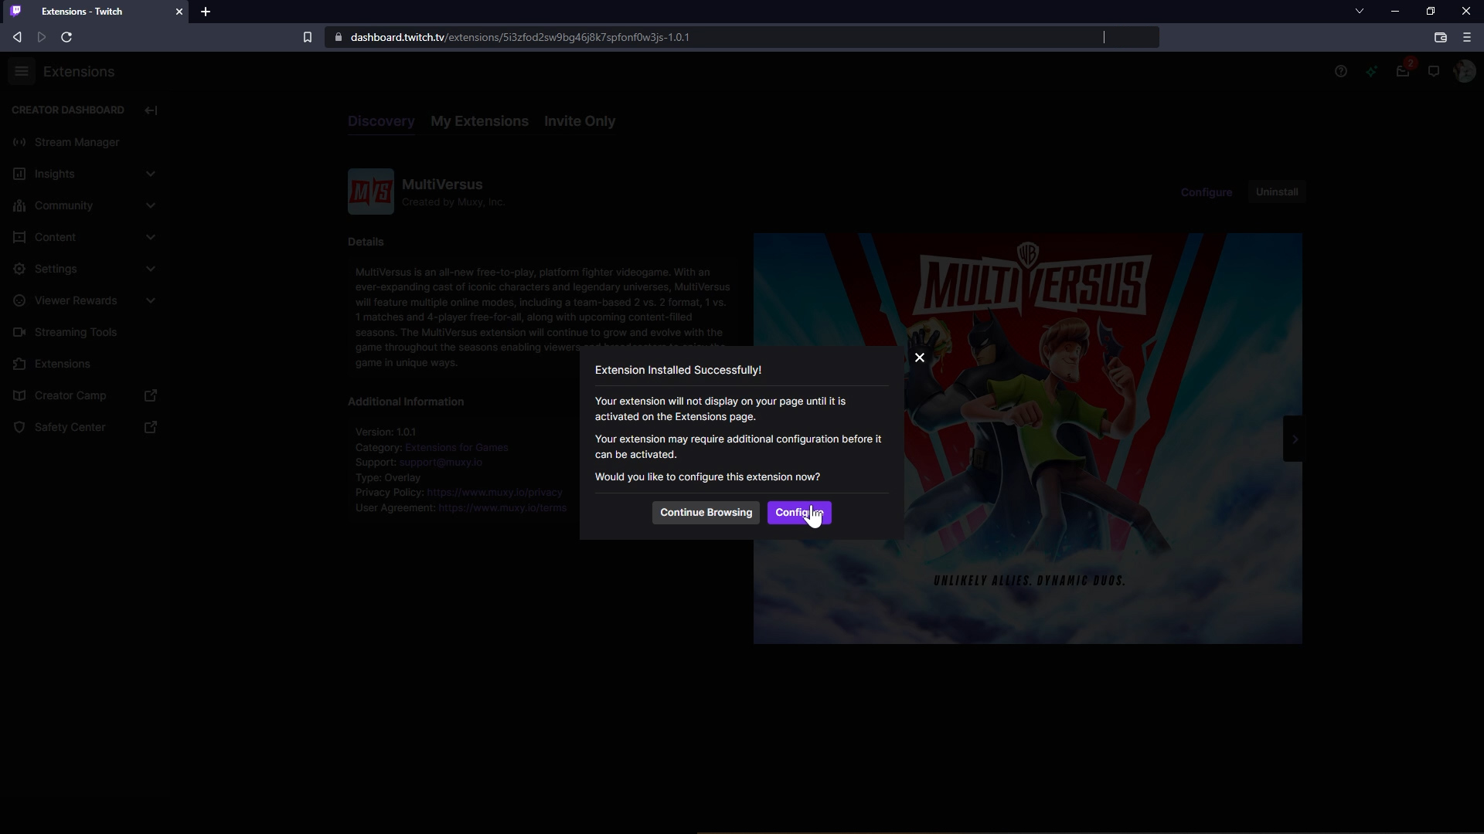Screen dimensions: 1484x834
Task: Open a new browser tab
Action: tap(206, 12)
